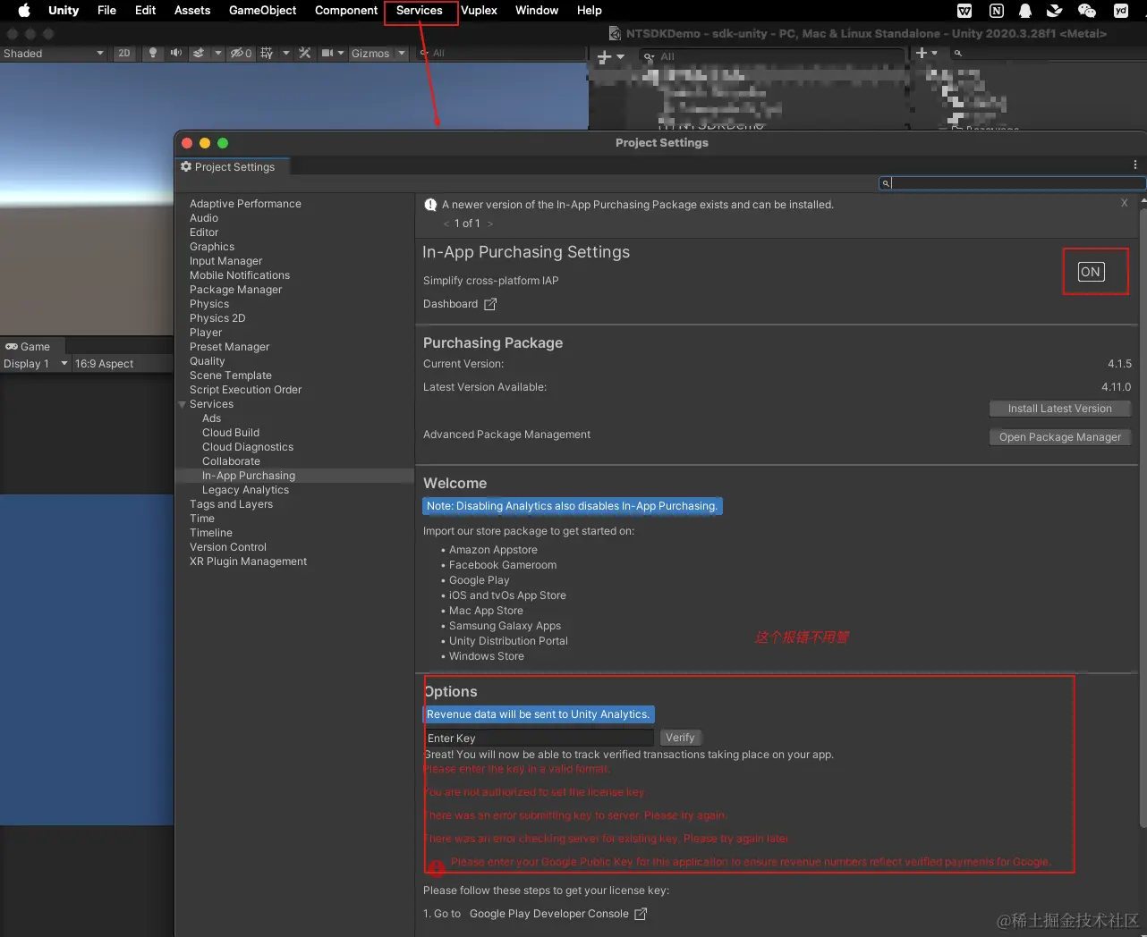This screenshot has height=937, width=1147.
Task: Toggle hidden objects visibility counter
Action: [x=241, y=54]
